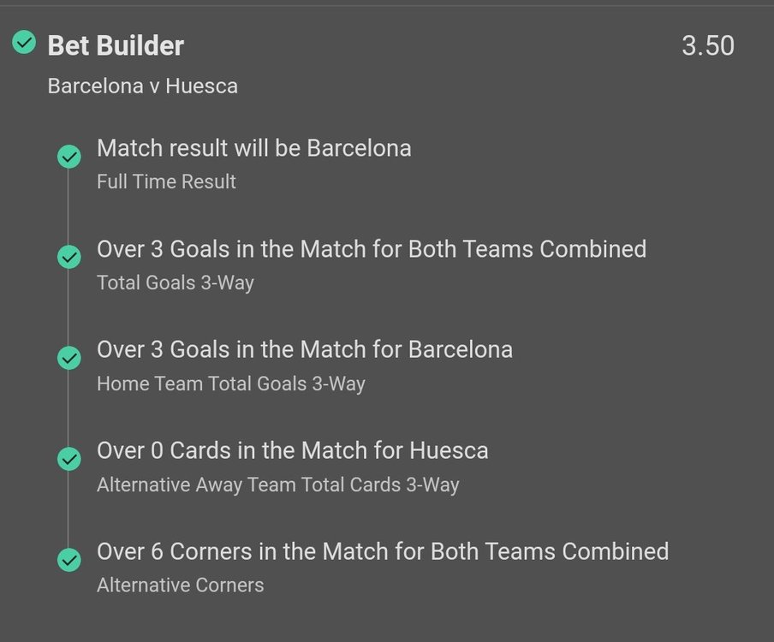Select the Barcelona v Huesca match name

(x=142, y=86)
